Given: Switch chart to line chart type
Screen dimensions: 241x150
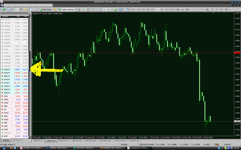Looking at the screenshot, I should click(89, 10).
